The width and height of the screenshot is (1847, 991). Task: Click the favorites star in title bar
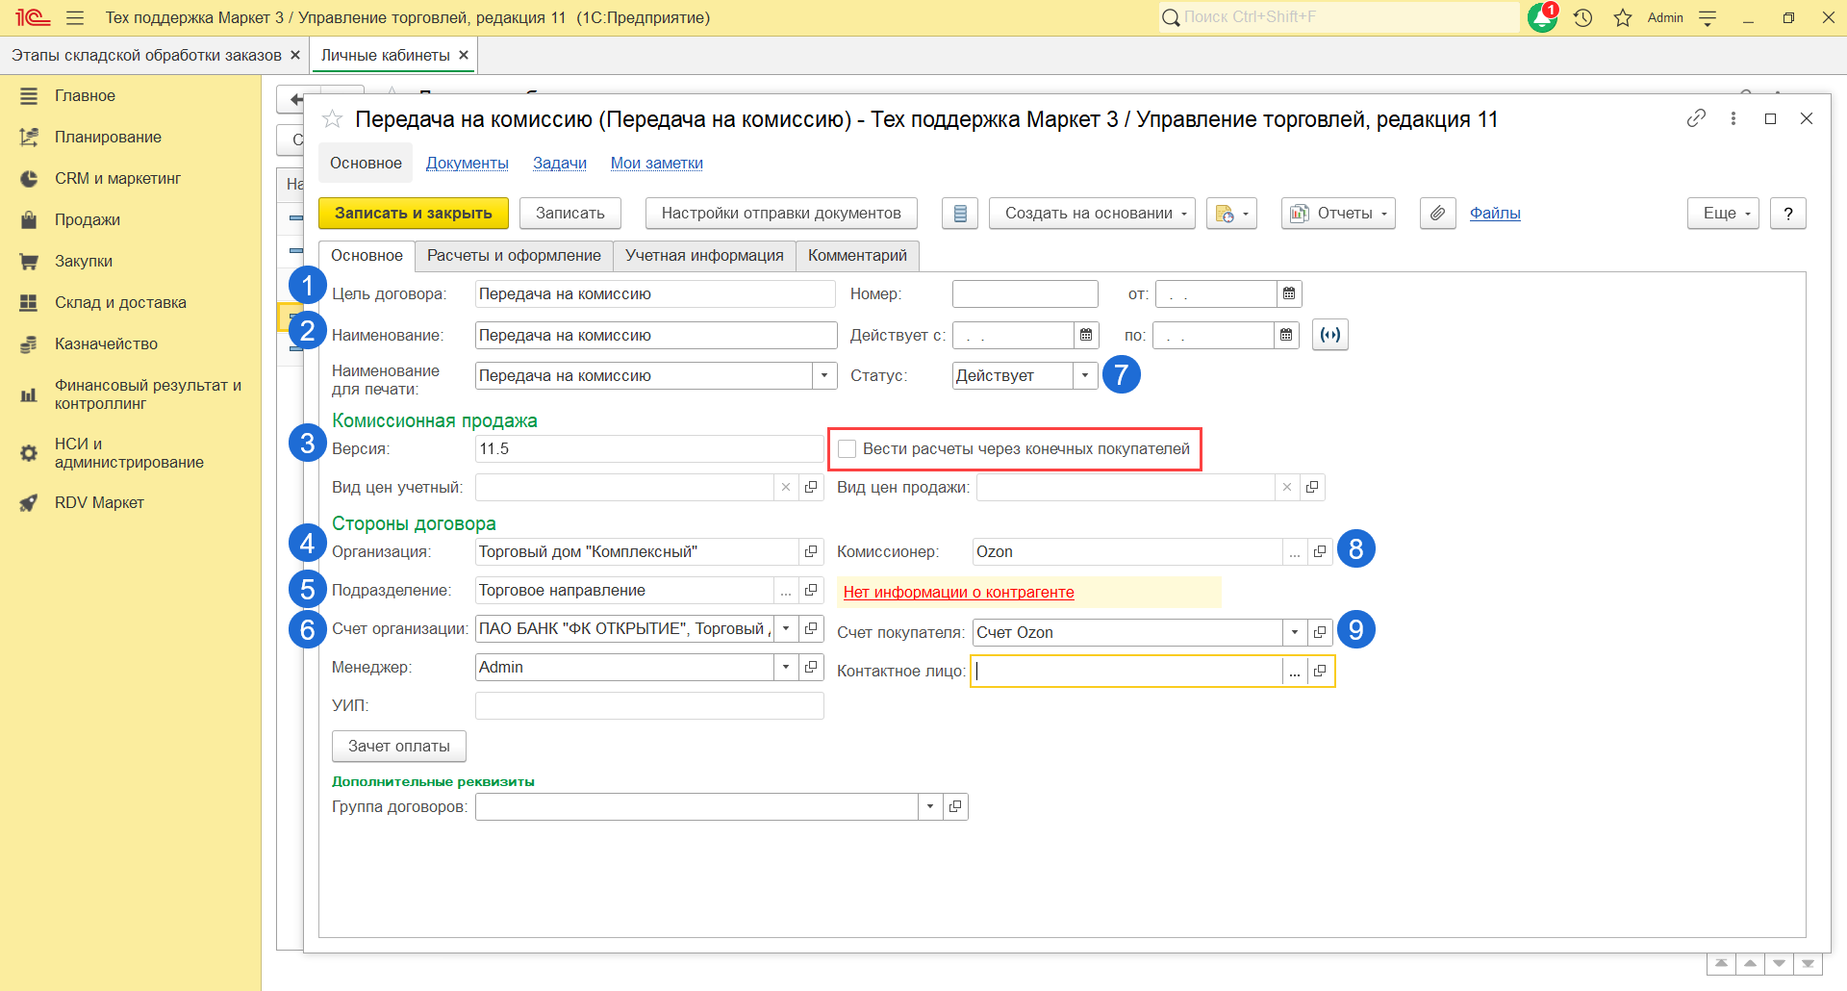1623,18
